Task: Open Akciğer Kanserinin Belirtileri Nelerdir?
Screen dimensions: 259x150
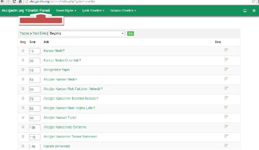Action: pos(71,99)
